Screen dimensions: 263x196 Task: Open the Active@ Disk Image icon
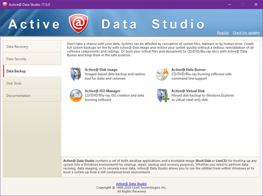click(76, 74)
